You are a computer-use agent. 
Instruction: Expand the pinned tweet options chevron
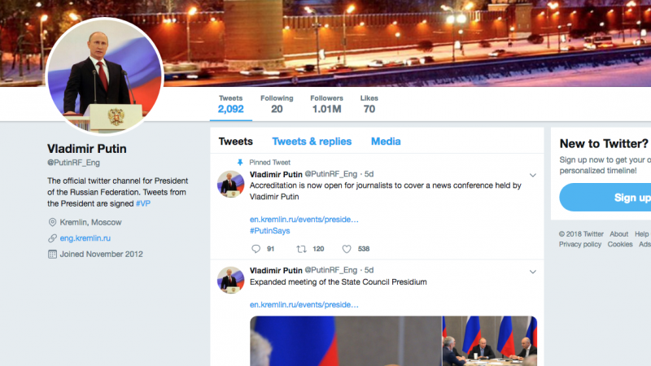(x=533, y=175)
